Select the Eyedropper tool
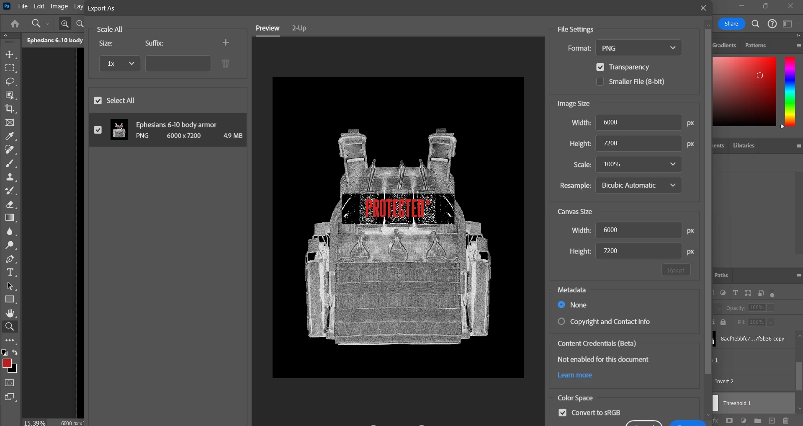803x426 pixels. point(10,136)
